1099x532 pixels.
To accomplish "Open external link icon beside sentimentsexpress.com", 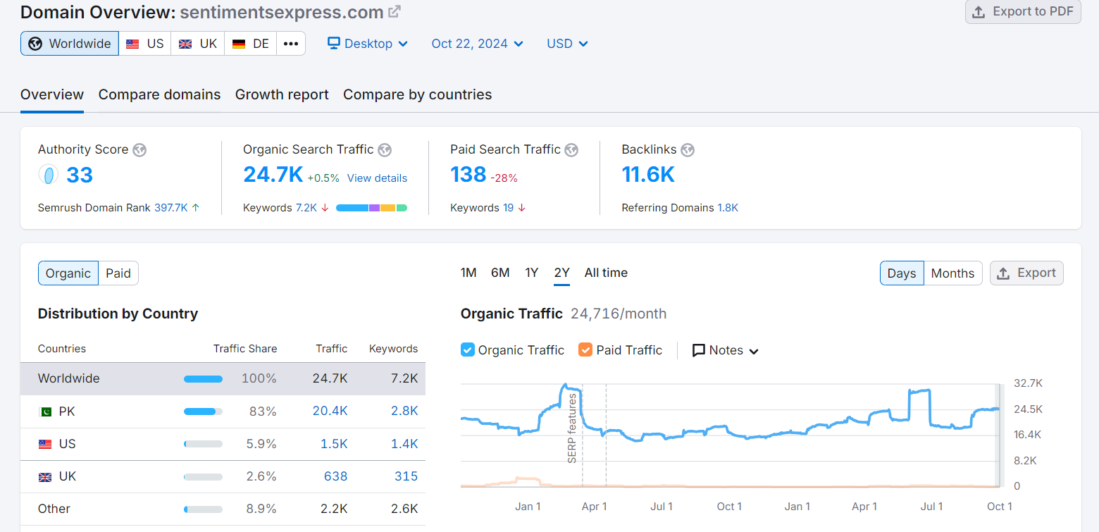I will click(x=395, y=12).
